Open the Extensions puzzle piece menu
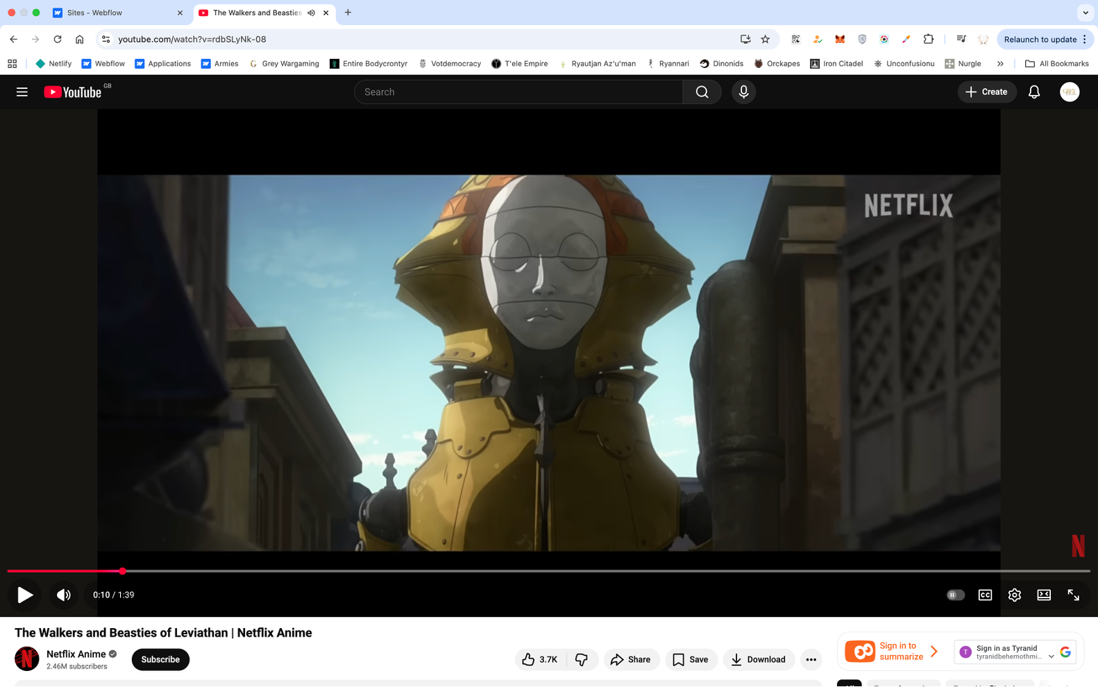Screen dimensions: 1098x687 pyautogui.click(x=928, y=40)
